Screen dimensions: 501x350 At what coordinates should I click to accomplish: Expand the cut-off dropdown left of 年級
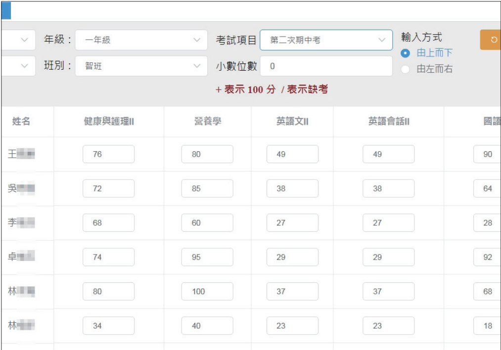[18, 40]
